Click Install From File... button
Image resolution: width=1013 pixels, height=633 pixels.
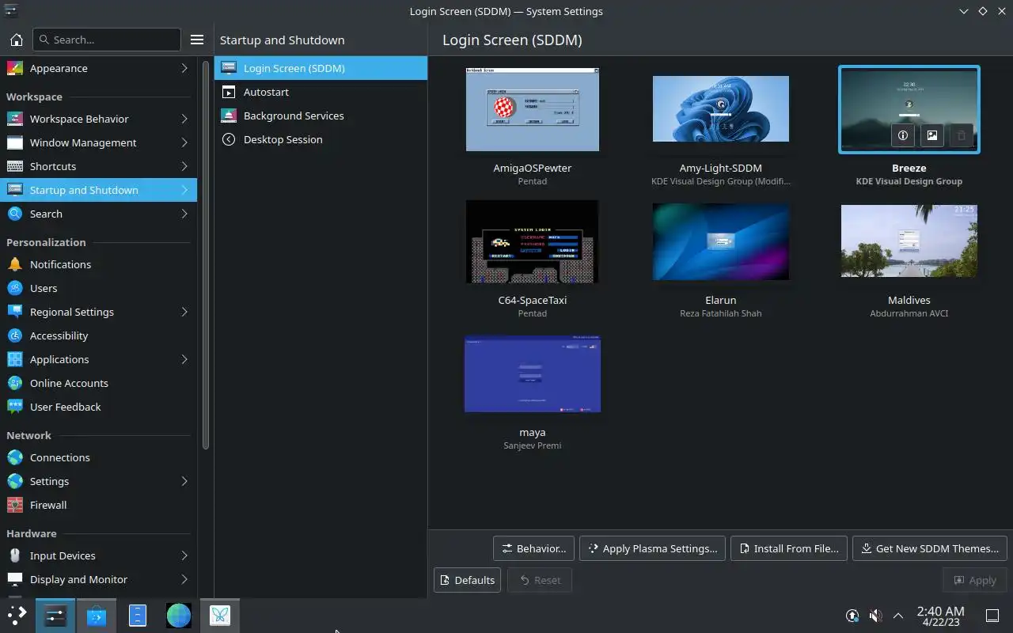(x=789, y=548)
